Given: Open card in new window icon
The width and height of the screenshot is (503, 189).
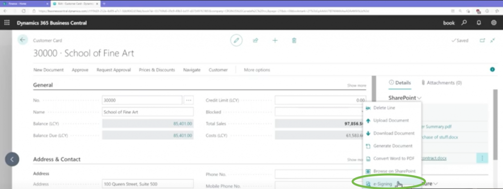Looking at the screenshot, I should (482, 41).
